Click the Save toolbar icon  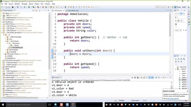click(7, 7)
